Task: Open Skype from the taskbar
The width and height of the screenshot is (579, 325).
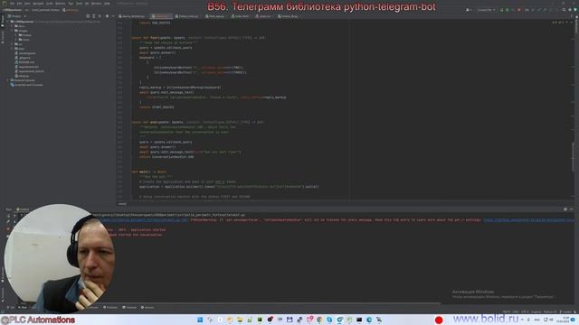Action: tap(329, 320)
